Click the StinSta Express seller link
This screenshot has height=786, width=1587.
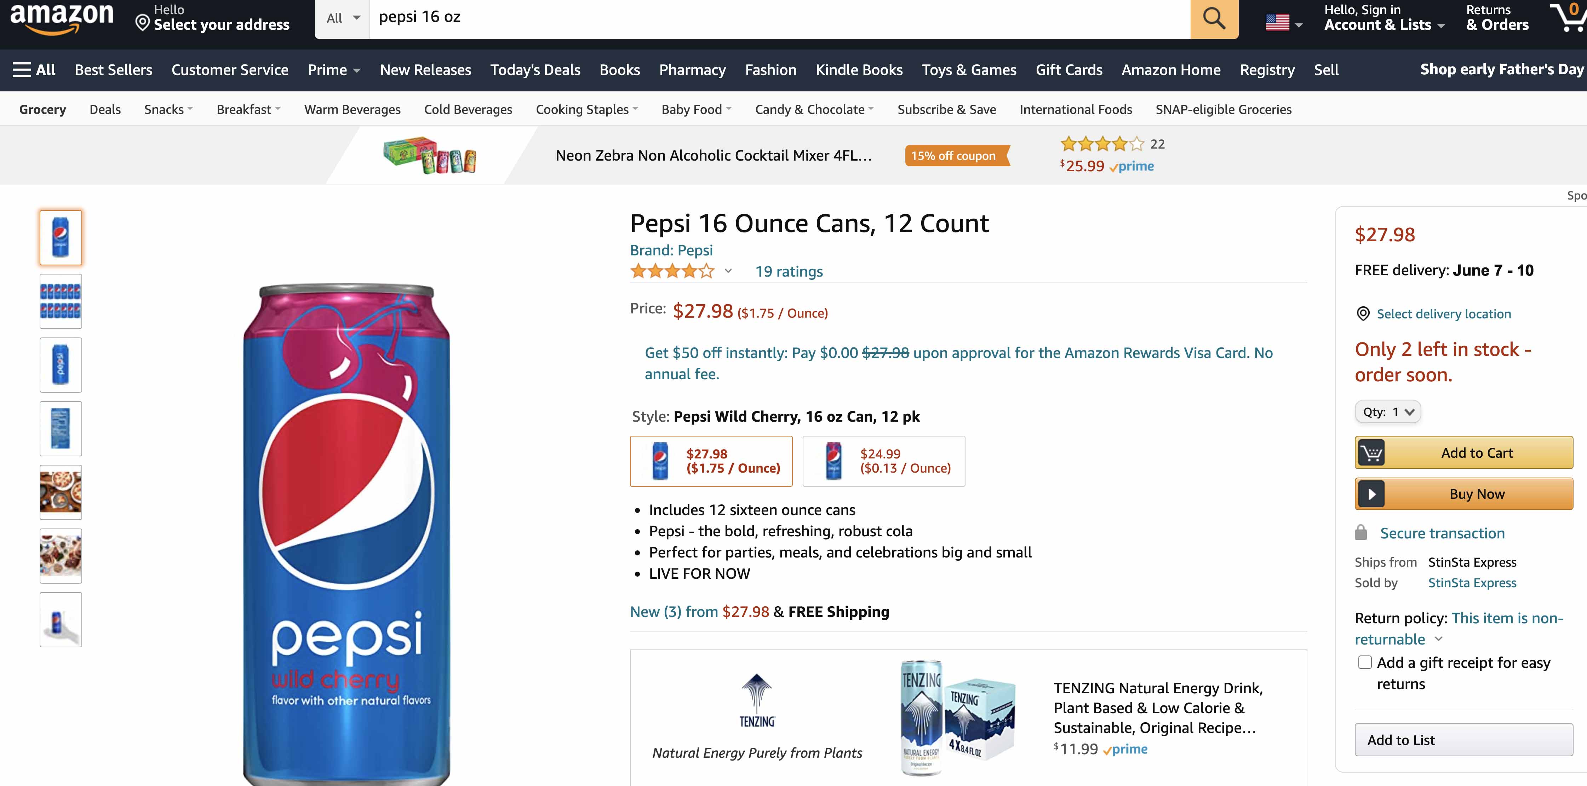[x=1472, y=582]
